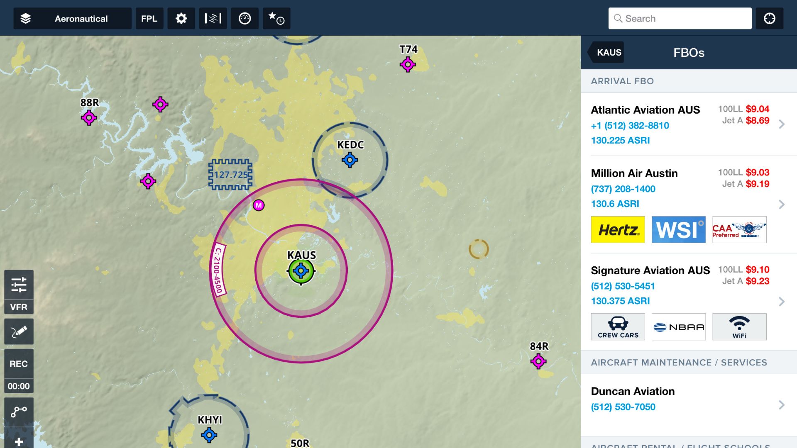
Task: Start track log with REC button
Action: pos(19,364)
